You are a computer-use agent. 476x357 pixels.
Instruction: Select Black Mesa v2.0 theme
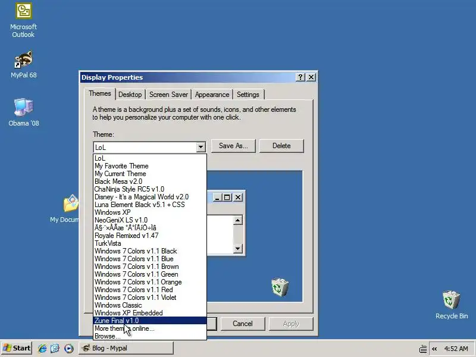click(x=150, y=181)
